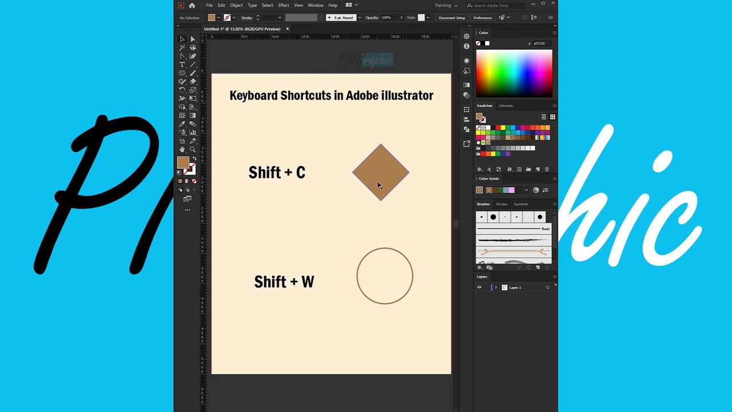Viewport: 732px width, 412px height.
Task: Select the Selection tool arrow
Action: tap(182, 39)
